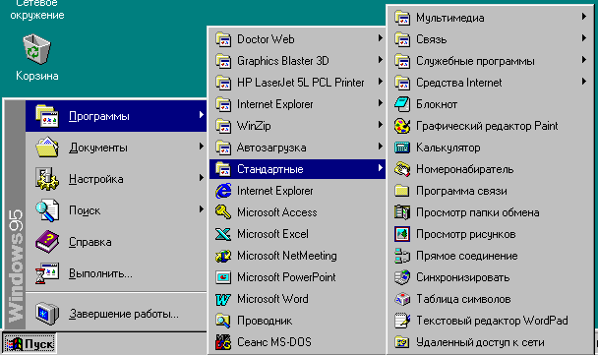Click the Текстовый редактор WordPad icon
598x355 pixels.
[x=402, y=321]
